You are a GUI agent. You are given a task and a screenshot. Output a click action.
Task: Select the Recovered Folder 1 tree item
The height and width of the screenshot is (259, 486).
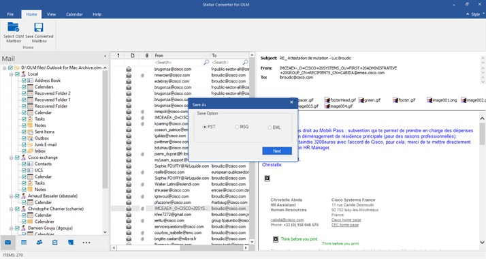tap(52, 100)
